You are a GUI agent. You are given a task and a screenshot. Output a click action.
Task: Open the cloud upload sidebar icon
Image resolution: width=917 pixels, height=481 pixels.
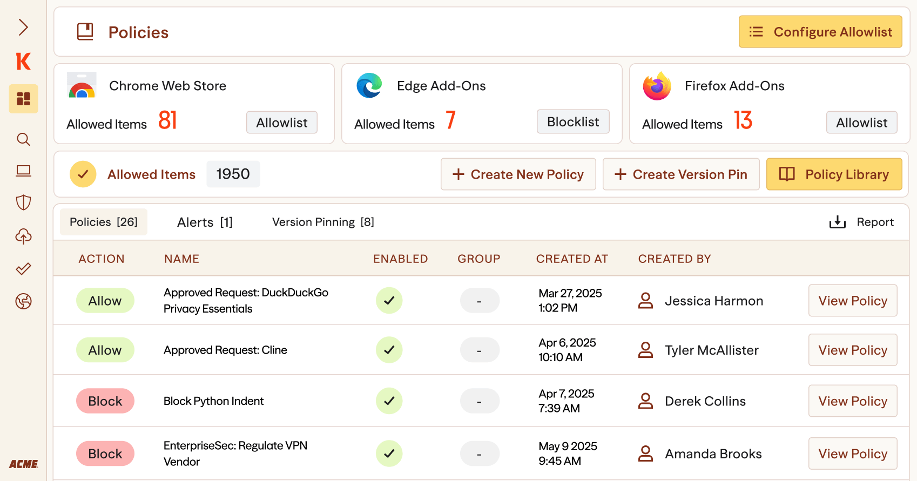point(23,236)
